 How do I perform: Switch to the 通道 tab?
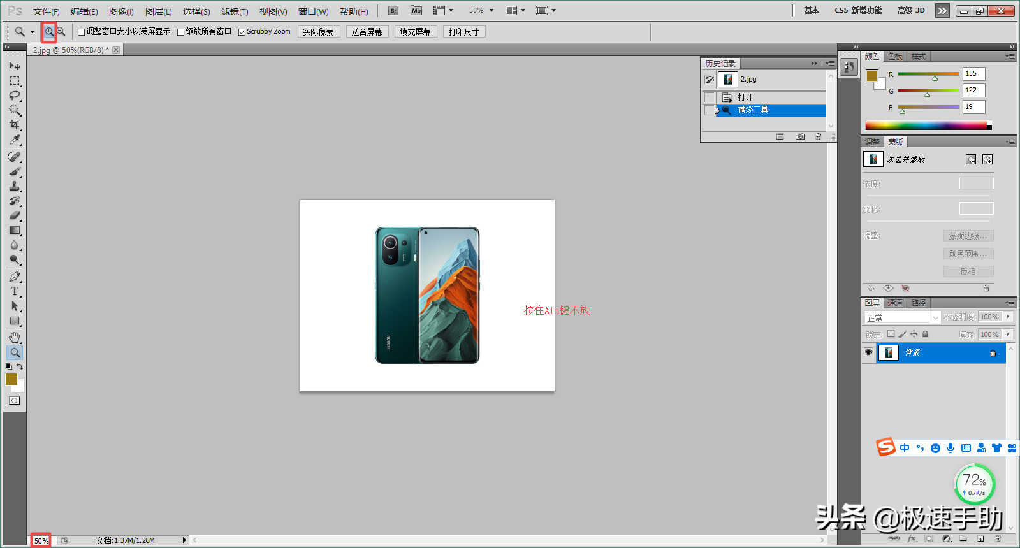[895, 303]
